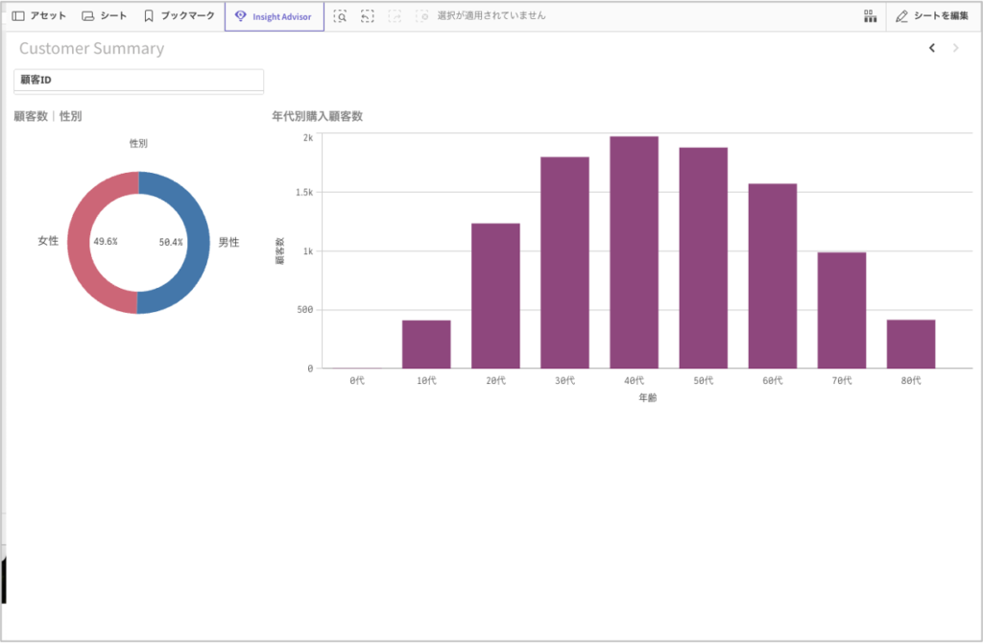The width and height of the screenshot is (983, 643).
Task: Open the ブックマーク (Bookmarks) menu
Action: tap(179, 16)
